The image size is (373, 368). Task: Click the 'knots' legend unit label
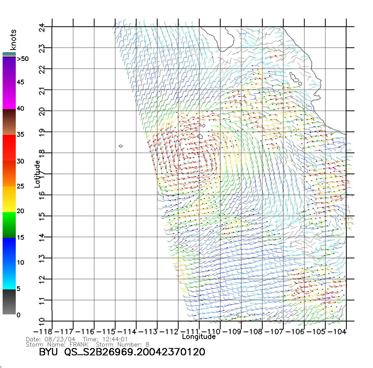pyautogui.click(x=13, y=40)
